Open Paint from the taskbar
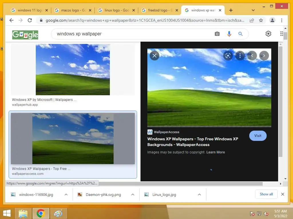This screenshot has height=219, width=293. [58, 213]
